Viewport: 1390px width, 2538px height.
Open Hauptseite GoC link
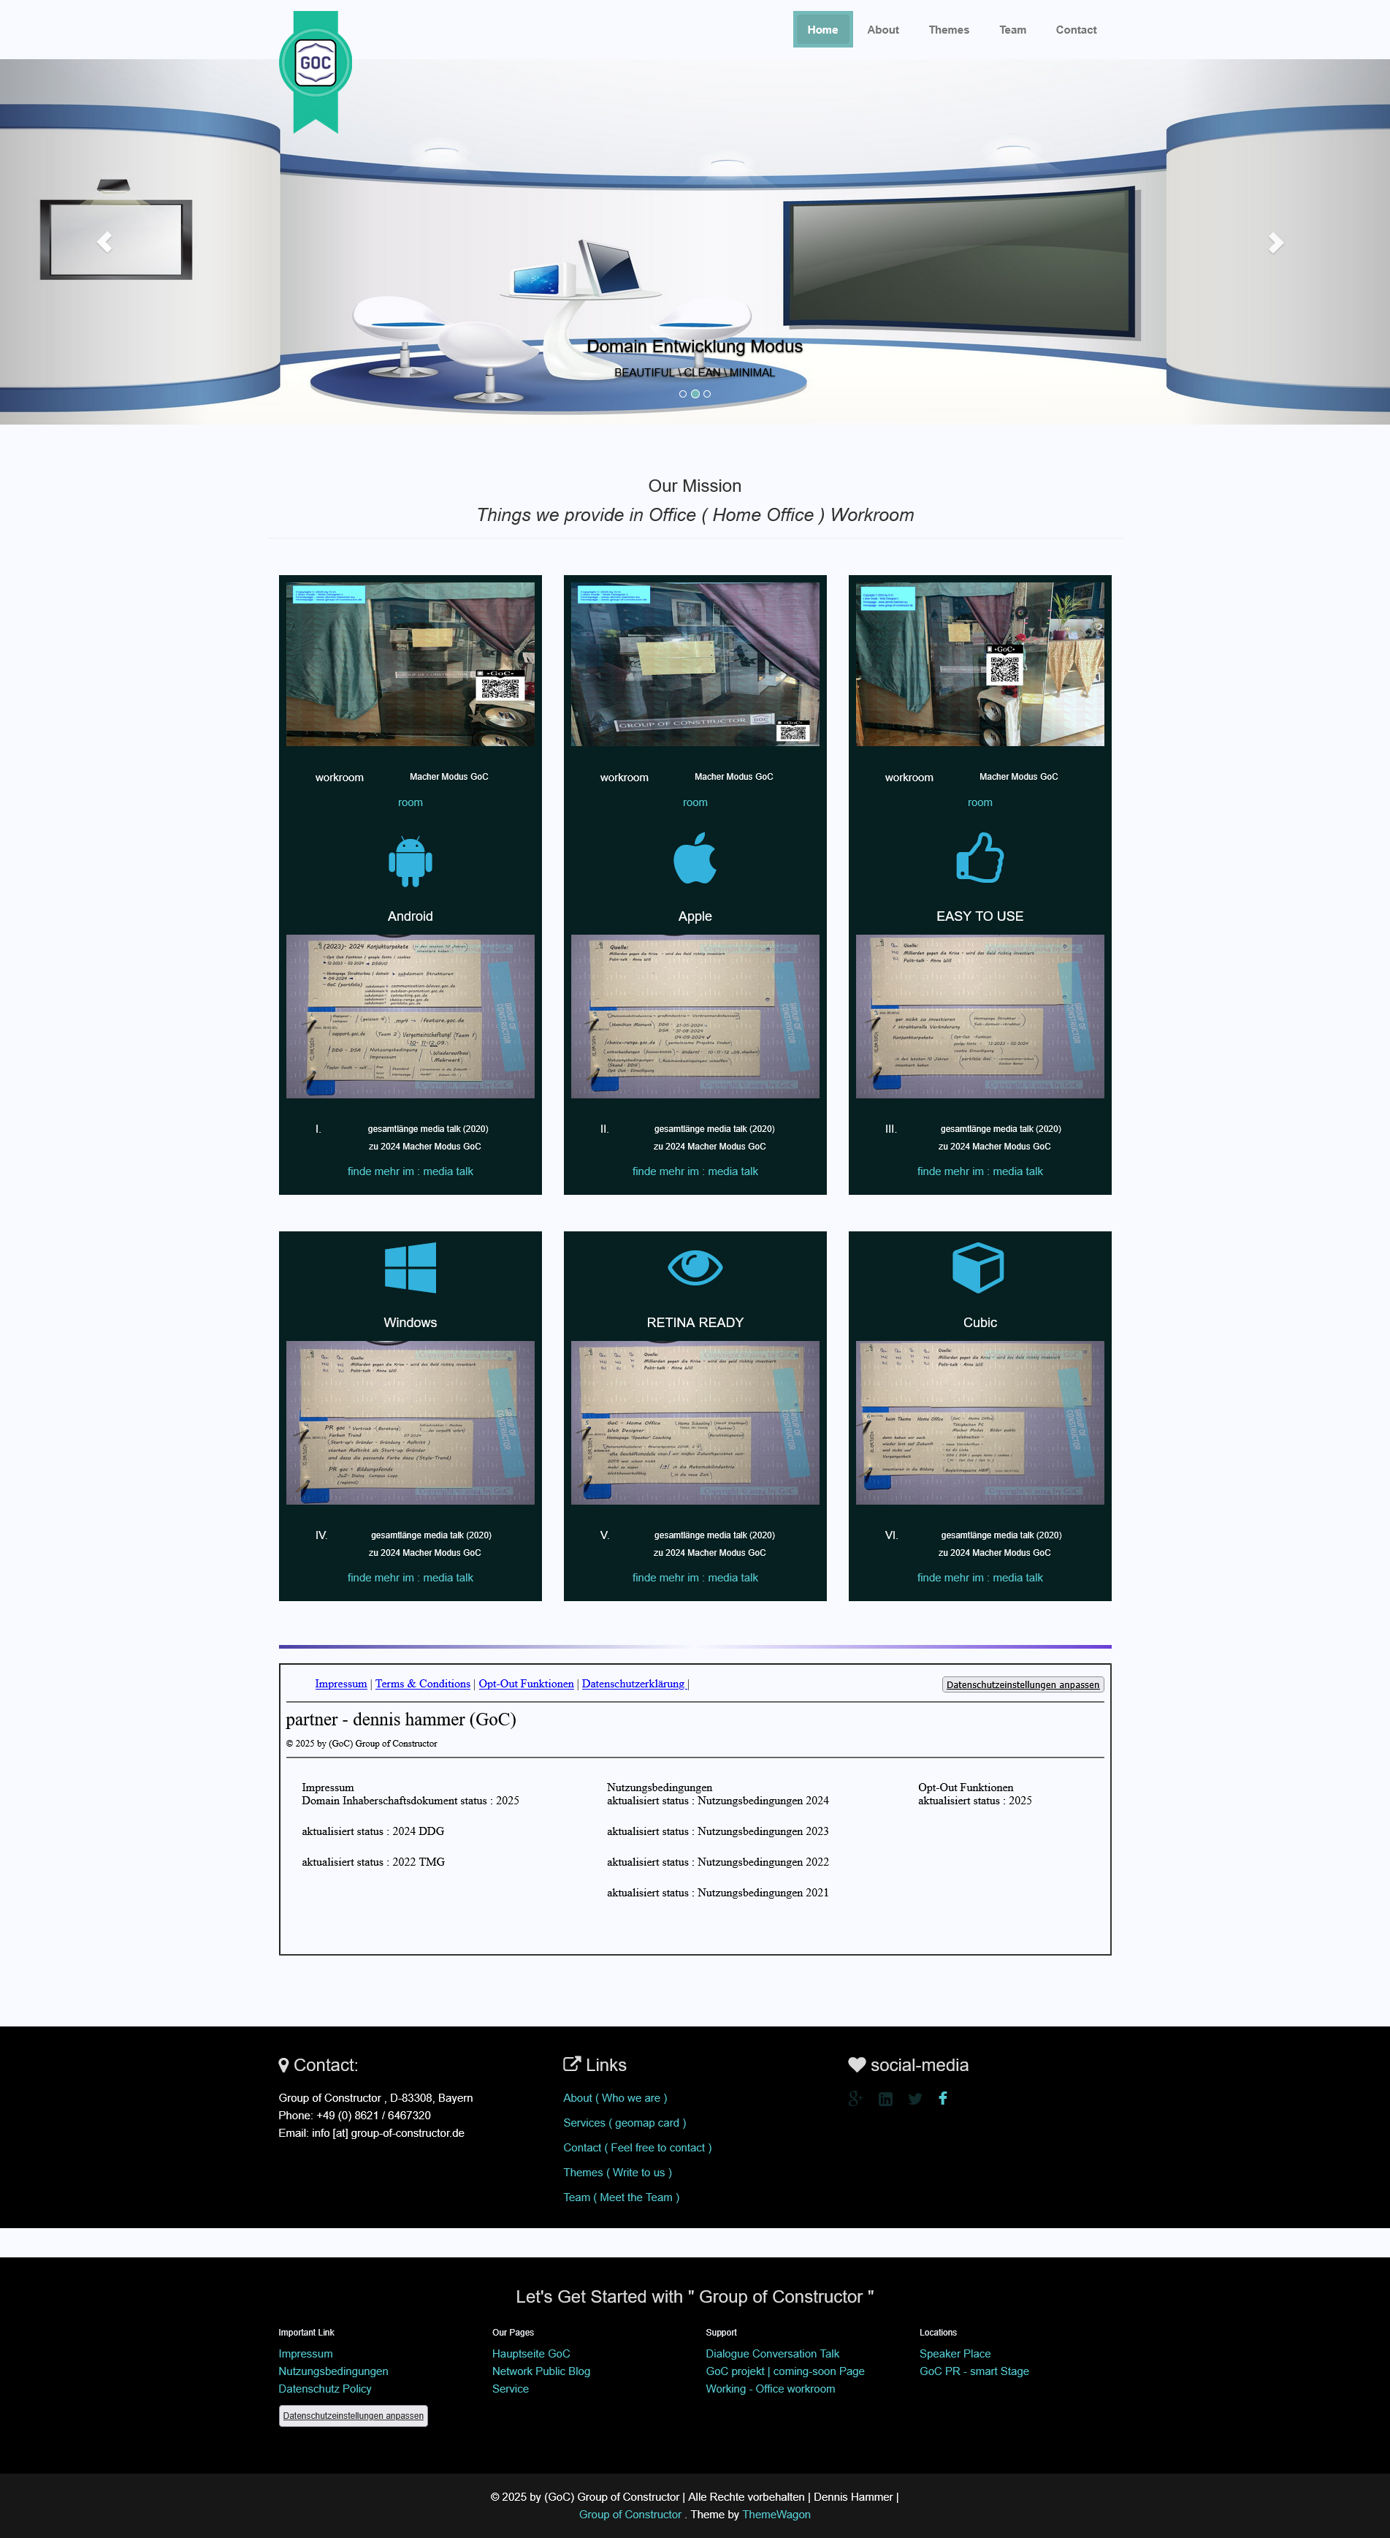click(x=531, y=2353)
